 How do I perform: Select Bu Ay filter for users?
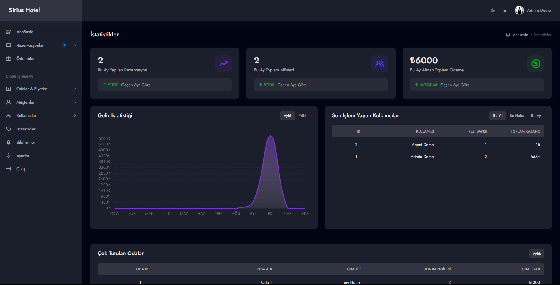click(536, 116)
